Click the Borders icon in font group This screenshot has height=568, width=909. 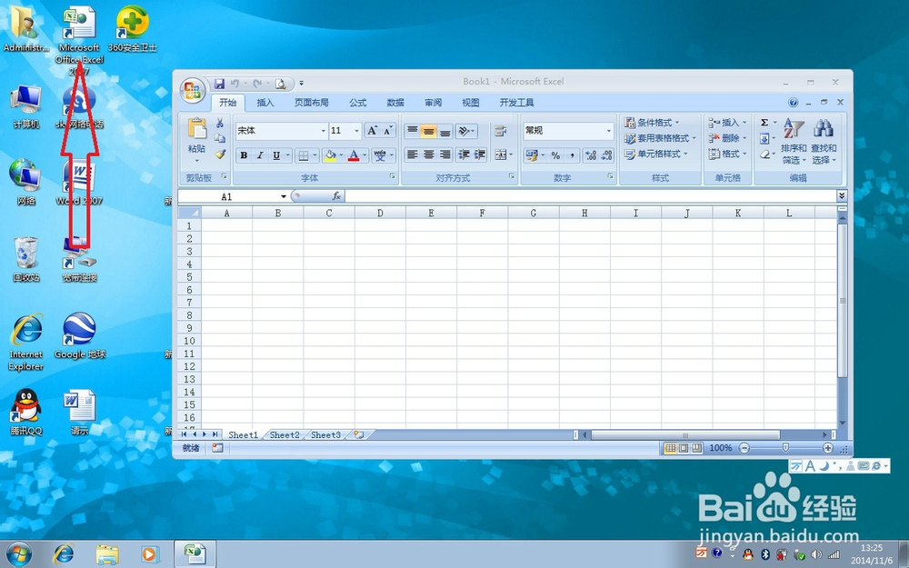coord(303,154)
